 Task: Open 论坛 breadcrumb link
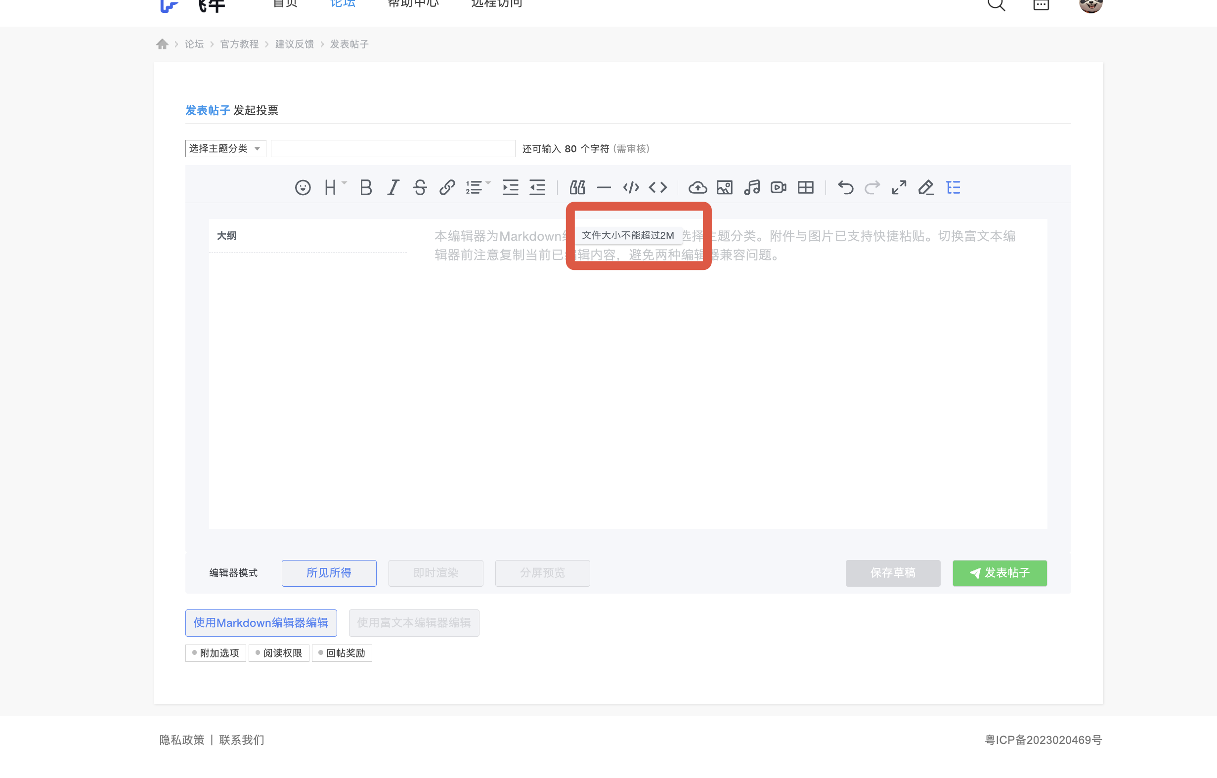click(x=194, y=44)
